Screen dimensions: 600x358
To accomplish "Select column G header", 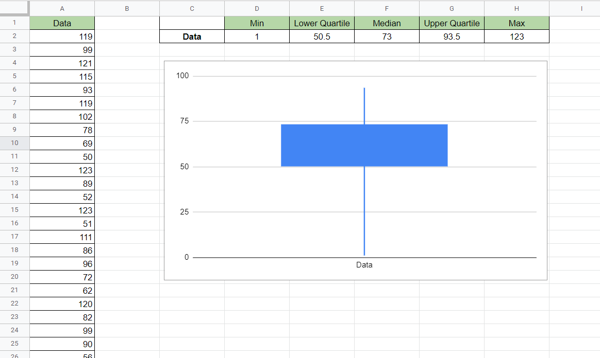I will [452, 8].
